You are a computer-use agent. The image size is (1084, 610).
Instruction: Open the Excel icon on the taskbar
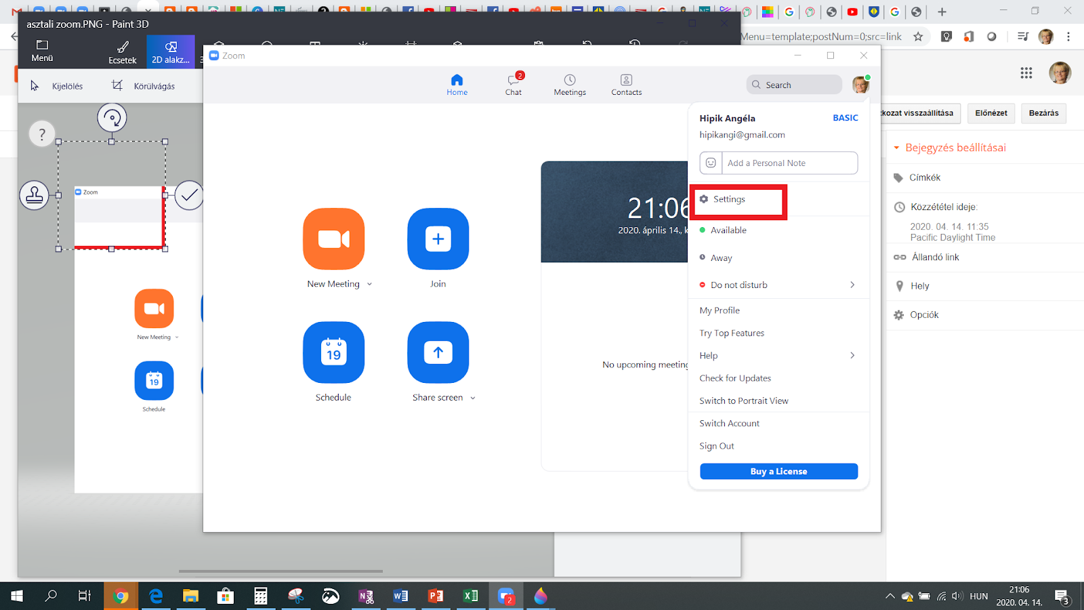[470, 596]
